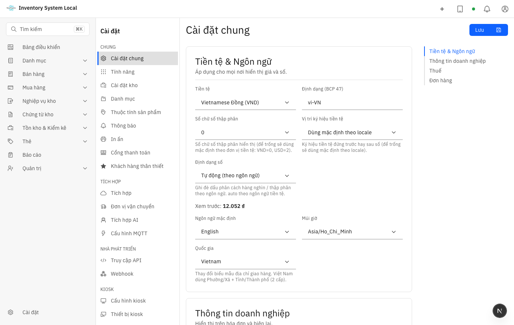Image resolution: width=514 pixels, height=325 pixels.
Task: Click the Tính năng grid icon
Action: pyautogui.click(x=103, y=72)
